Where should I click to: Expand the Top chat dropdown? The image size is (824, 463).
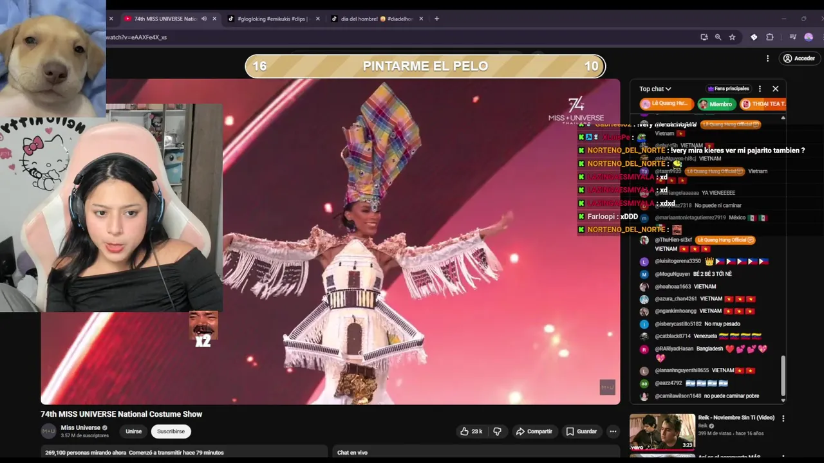pyautogui.click(x=655, y=89)
